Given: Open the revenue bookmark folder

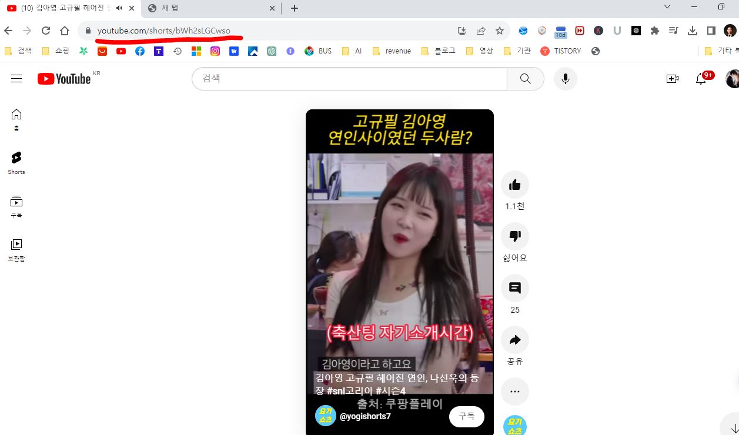Looking at the screenshot, I should [392, 51].
